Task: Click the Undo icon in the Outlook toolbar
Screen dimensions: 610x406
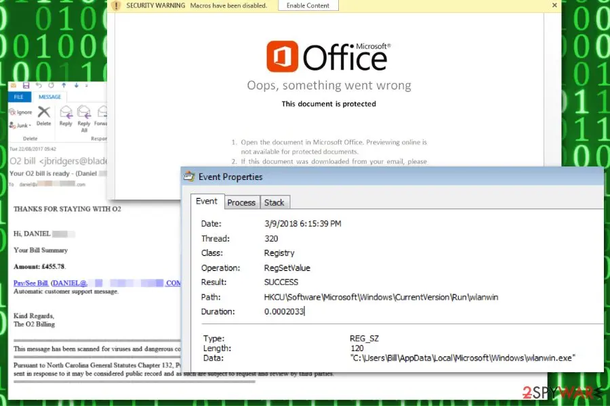Action: point(39,85)
